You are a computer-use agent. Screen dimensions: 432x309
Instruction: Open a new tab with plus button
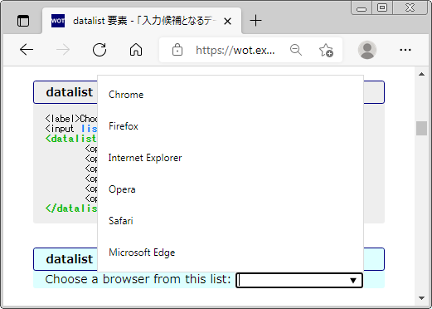tap(255, 21)
